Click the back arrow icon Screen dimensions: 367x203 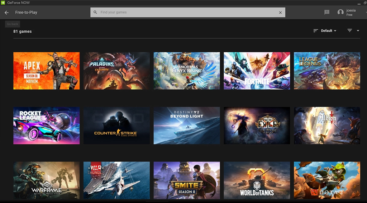point(6,13)
